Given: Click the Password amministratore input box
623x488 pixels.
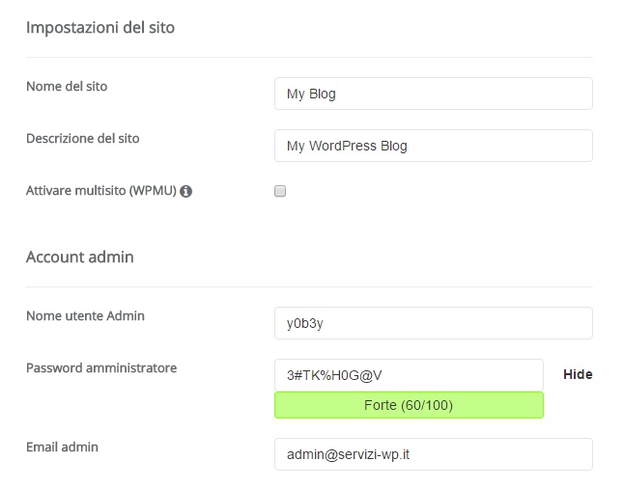Looking at the screenshot, I should 409,374.
